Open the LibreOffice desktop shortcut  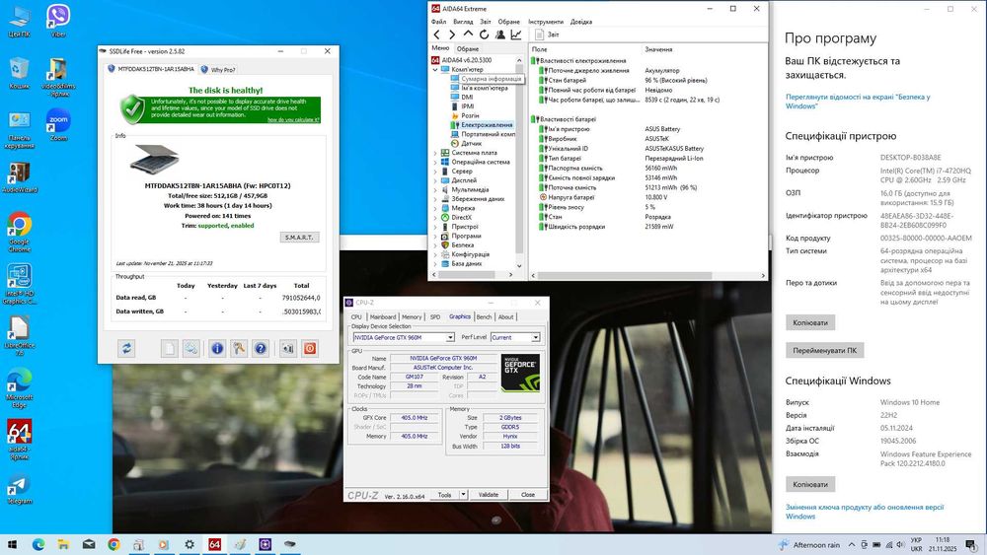coord(19,335)
